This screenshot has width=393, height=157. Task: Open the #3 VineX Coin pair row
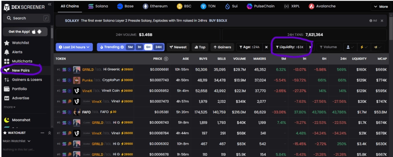click(x=222, y=91)
